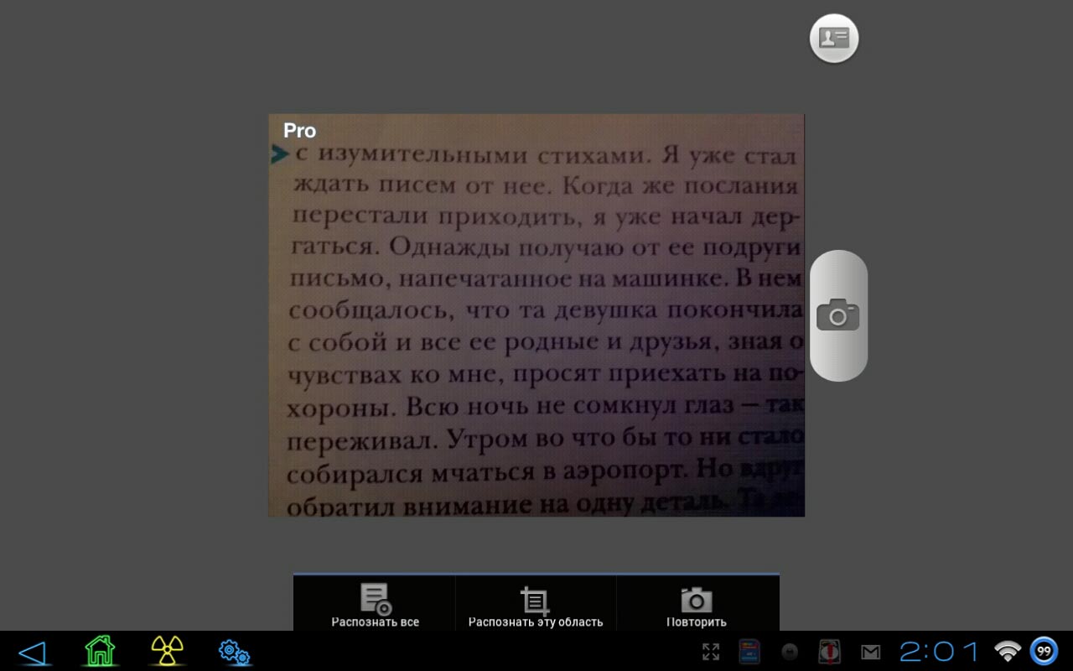Tap the Pro label on photo
This screenshot has width=1073, height=671.
299,131
